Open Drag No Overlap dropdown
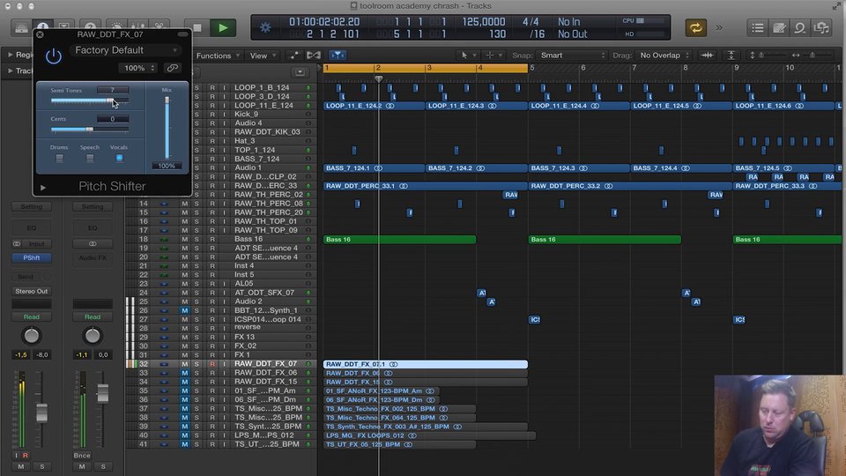846x476 pixels. 664,56
